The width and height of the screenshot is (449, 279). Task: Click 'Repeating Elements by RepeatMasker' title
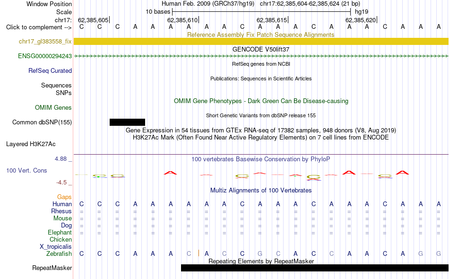pos(261,261)
